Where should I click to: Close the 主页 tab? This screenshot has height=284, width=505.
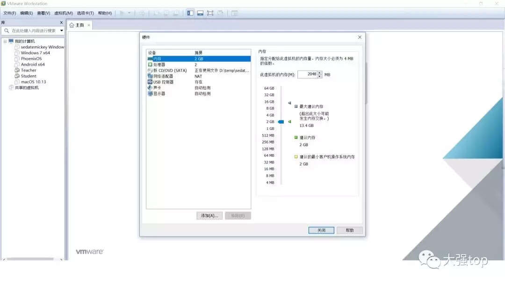coord(89,25)
